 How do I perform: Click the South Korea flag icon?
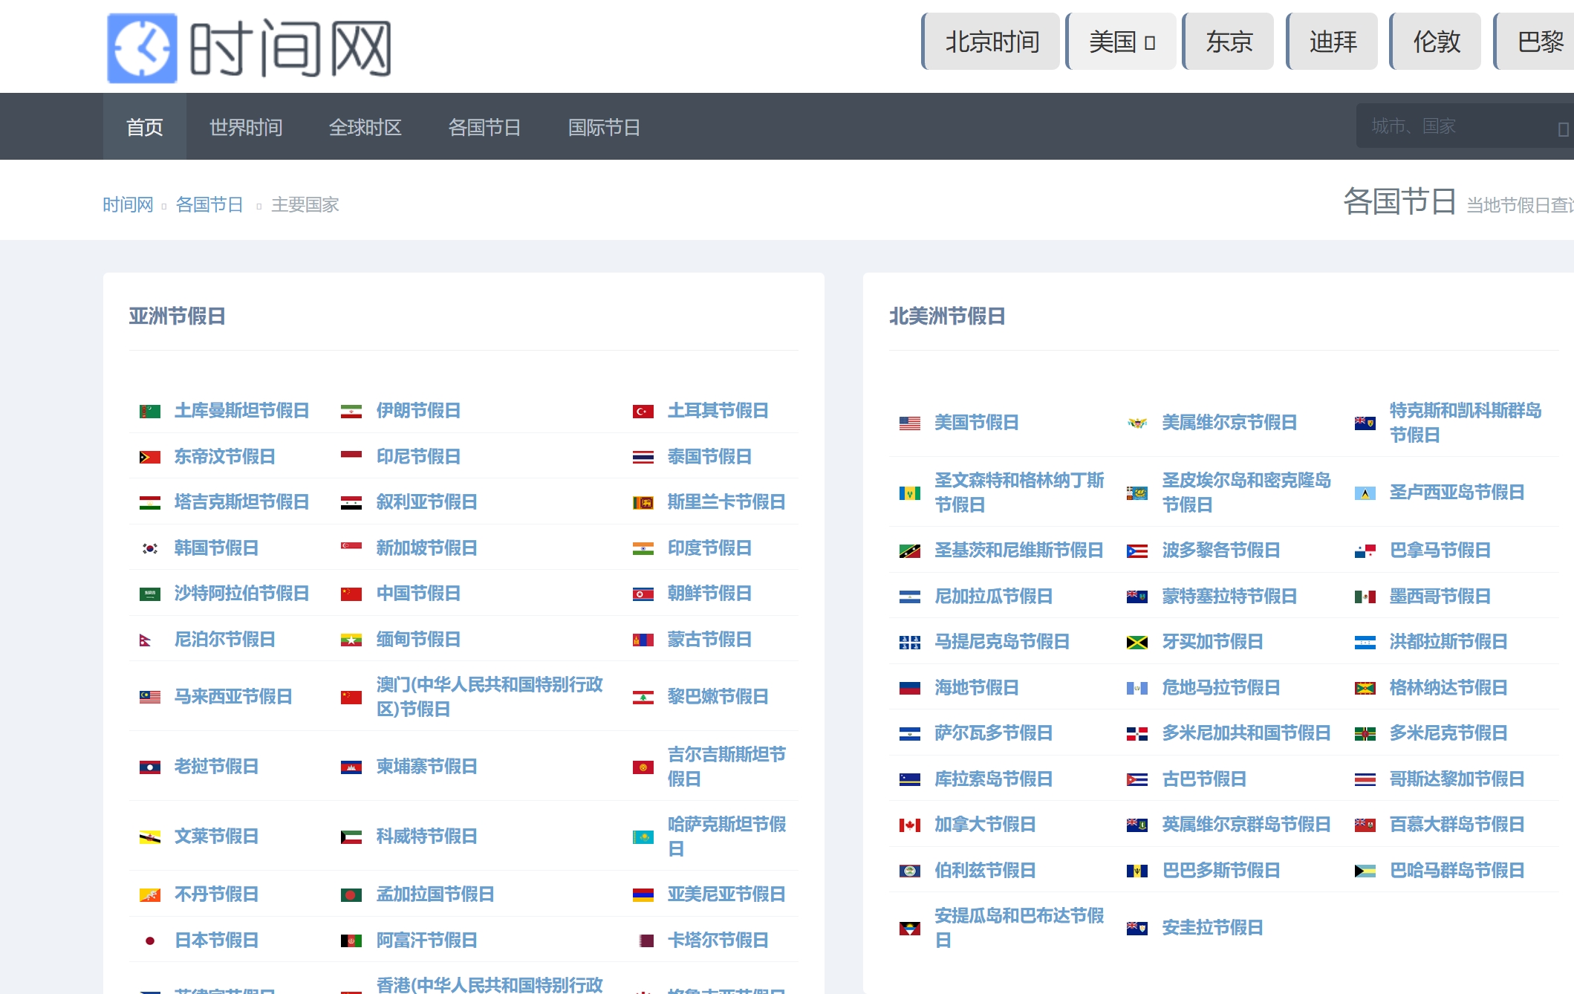pos(149,549)
